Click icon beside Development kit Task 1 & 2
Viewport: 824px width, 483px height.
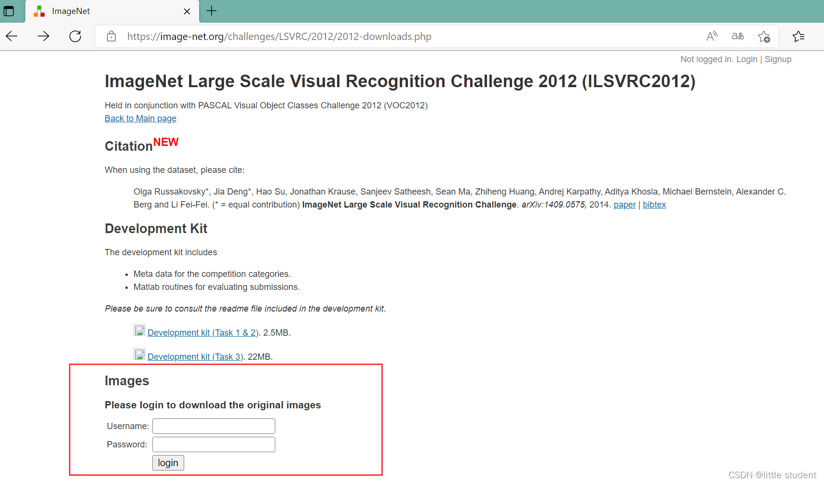(139, 330)
